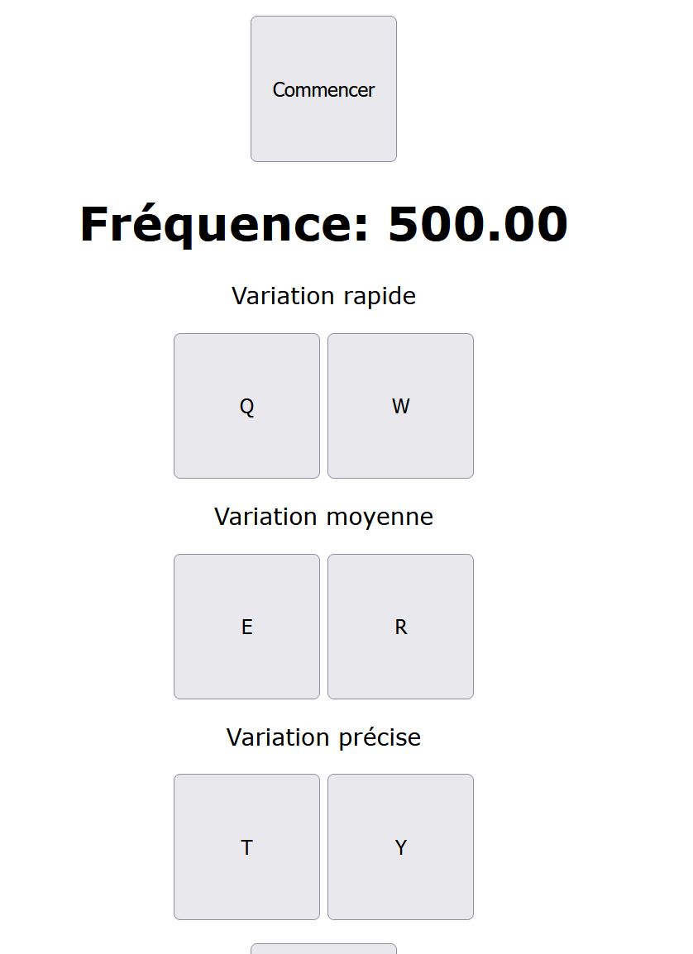This screenshot has width=693, height=954.
Task: Click the partially visible button below T and Y
Action: 323,948
